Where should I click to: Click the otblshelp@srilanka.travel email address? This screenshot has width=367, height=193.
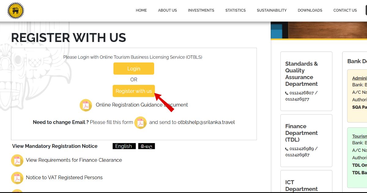pyautogui.click(x=206, y=122)
